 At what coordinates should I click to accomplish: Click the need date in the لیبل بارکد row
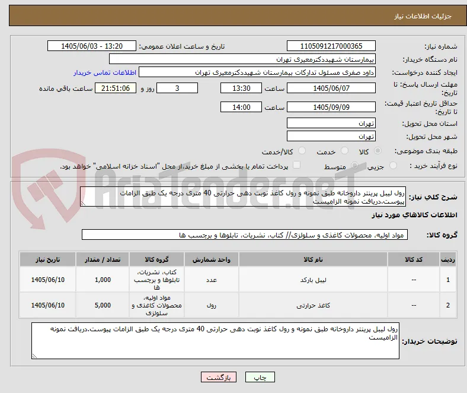[x=47, y=280]
